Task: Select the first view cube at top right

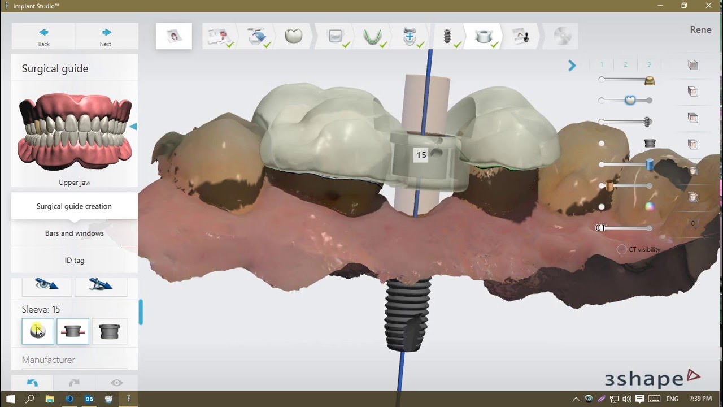Action: 693,65
